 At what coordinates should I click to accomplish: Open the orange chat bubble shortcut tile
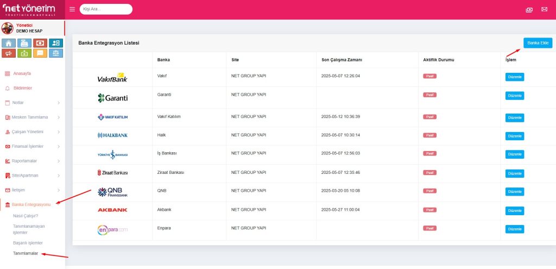pyautogui.click(x=40, y=53)
